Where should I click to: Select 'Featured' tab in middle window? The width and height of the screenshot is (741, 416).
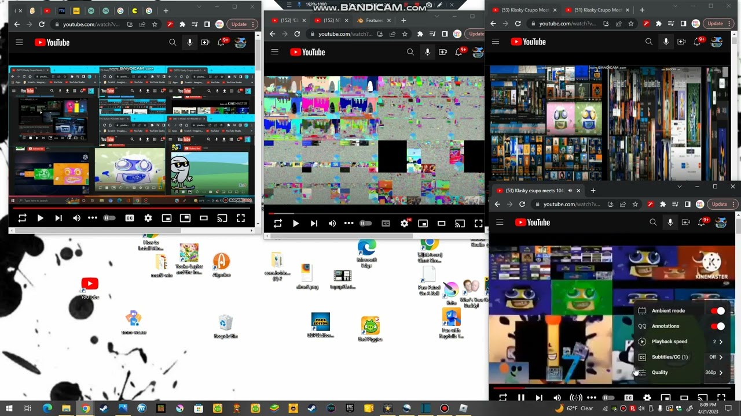click(x=373, y=20)
